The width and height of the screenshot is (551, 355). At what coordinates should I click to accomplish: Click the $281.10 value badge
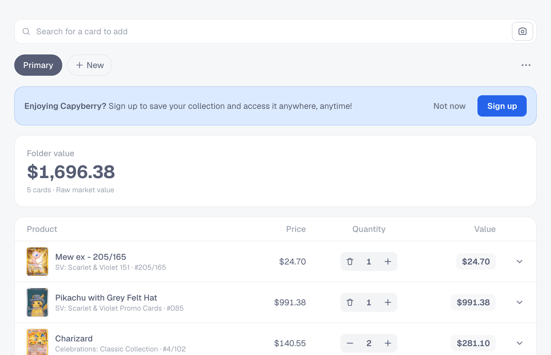(x=473, y=343)
